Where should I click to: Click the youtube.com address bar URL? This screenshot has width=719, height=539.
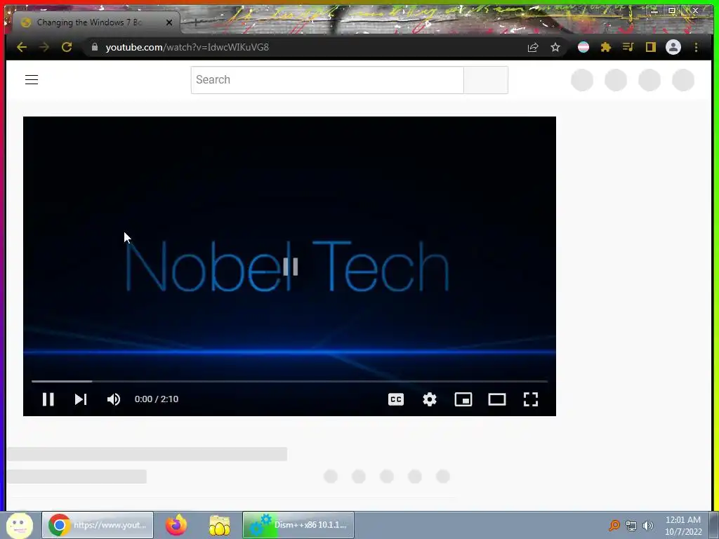(x=187, y=47)
